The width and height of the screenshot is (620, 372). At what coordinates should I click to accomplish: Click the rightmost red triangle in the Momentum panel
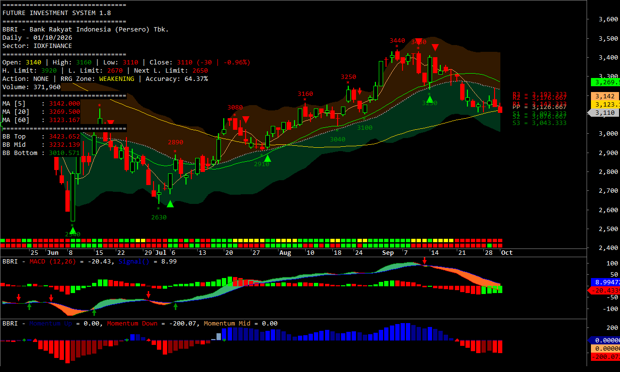click(457, 340)
